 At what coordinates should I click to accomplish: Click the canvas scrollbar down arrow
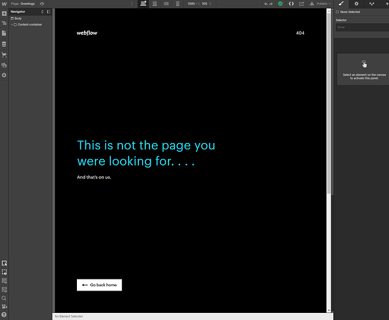pos(329,310)
